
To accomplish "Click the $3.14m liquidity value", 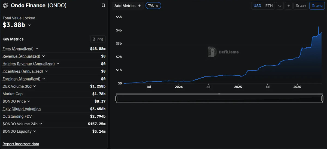I will pyautogui.click(x=99, y=131).
